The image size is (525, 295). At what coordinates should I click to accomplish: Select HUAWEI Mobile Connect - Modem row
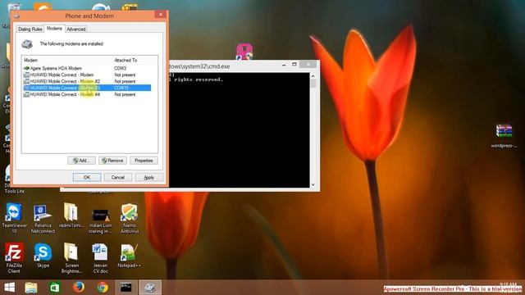click(87, 75)
